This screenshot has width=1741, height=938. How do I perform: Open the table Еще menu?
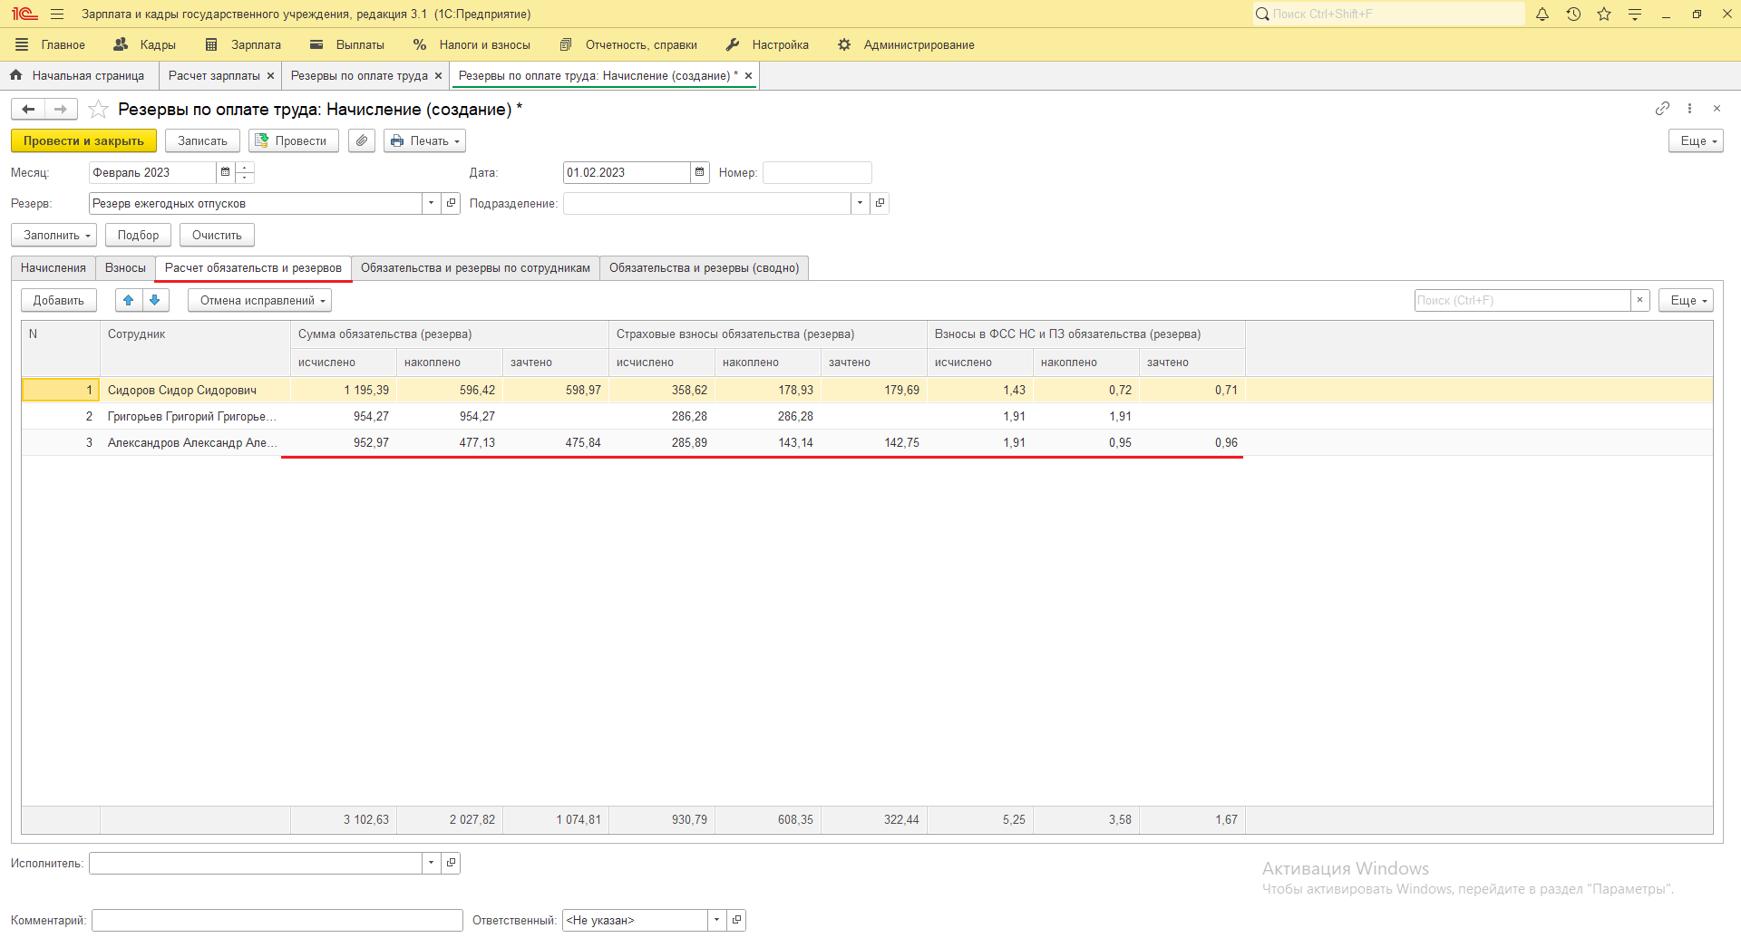[1686, 301]
